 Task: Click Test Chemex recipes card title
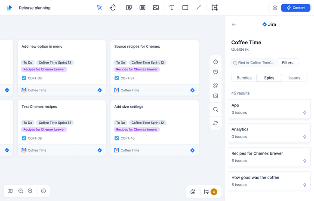(39, 107)
